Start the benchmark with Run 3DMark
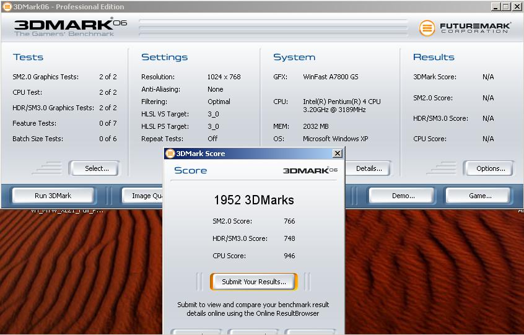The image size is (524, 335). pos(53,196)
